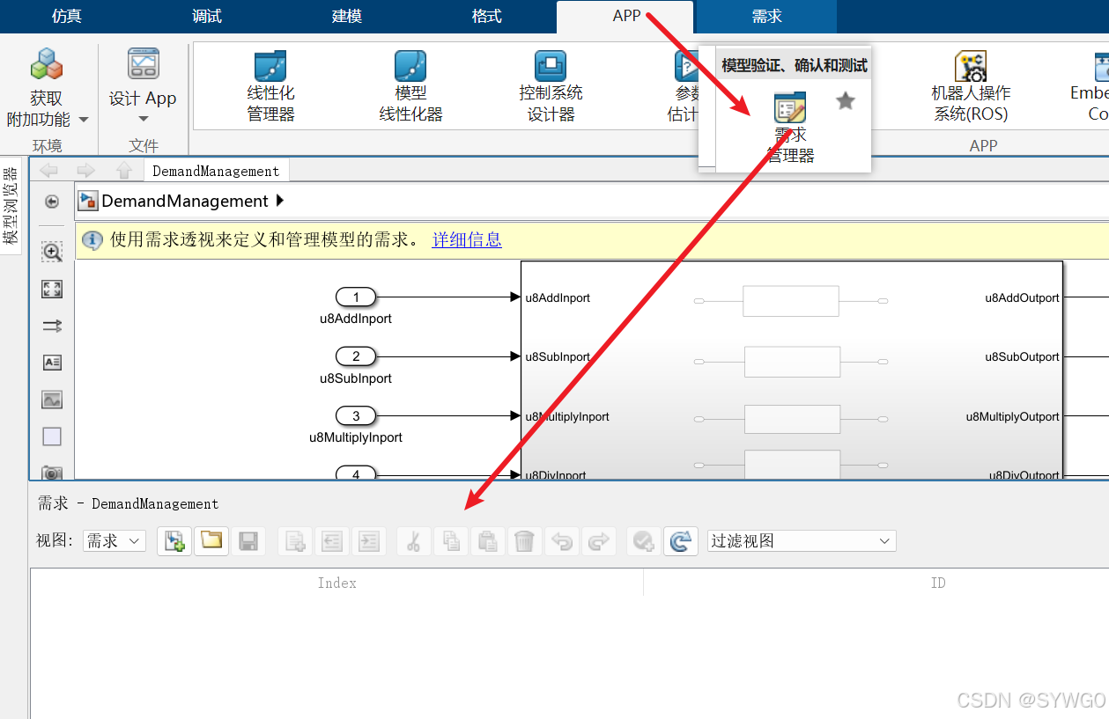Click the save disk icon in requirements toolbar

pos(248,540)
